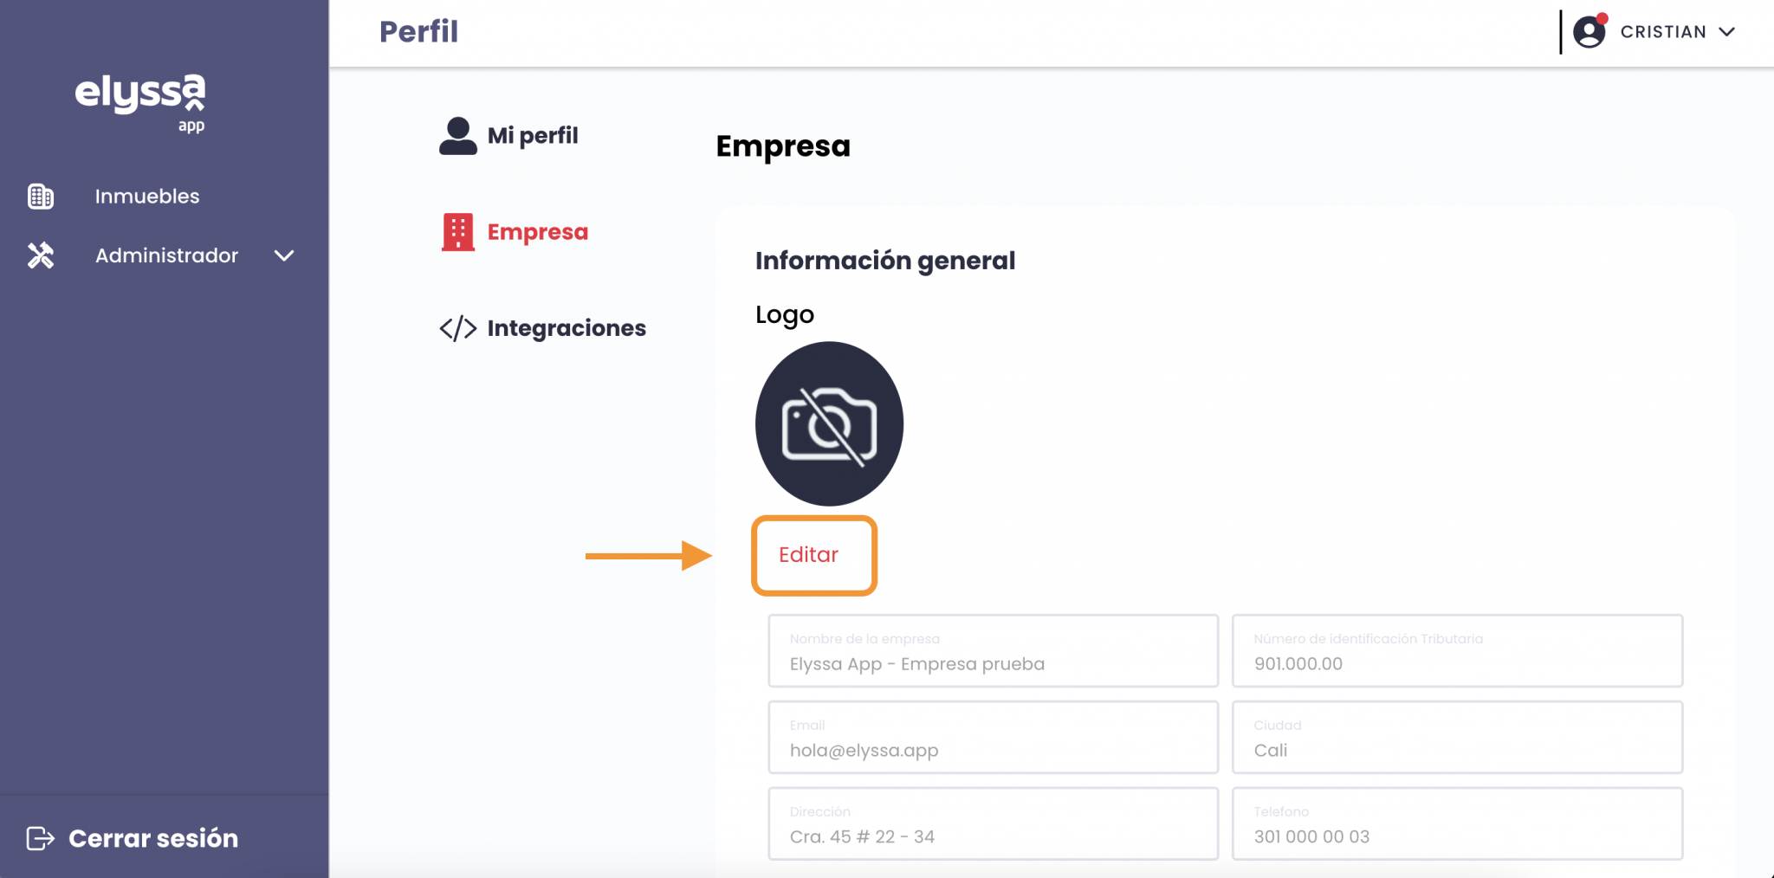
Task: Click the Cerrar sesión logout icon
Action: [42, 837]
